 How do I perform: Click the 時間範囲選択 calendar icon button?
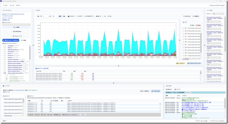pyautogui.click(x=16, y=31)
